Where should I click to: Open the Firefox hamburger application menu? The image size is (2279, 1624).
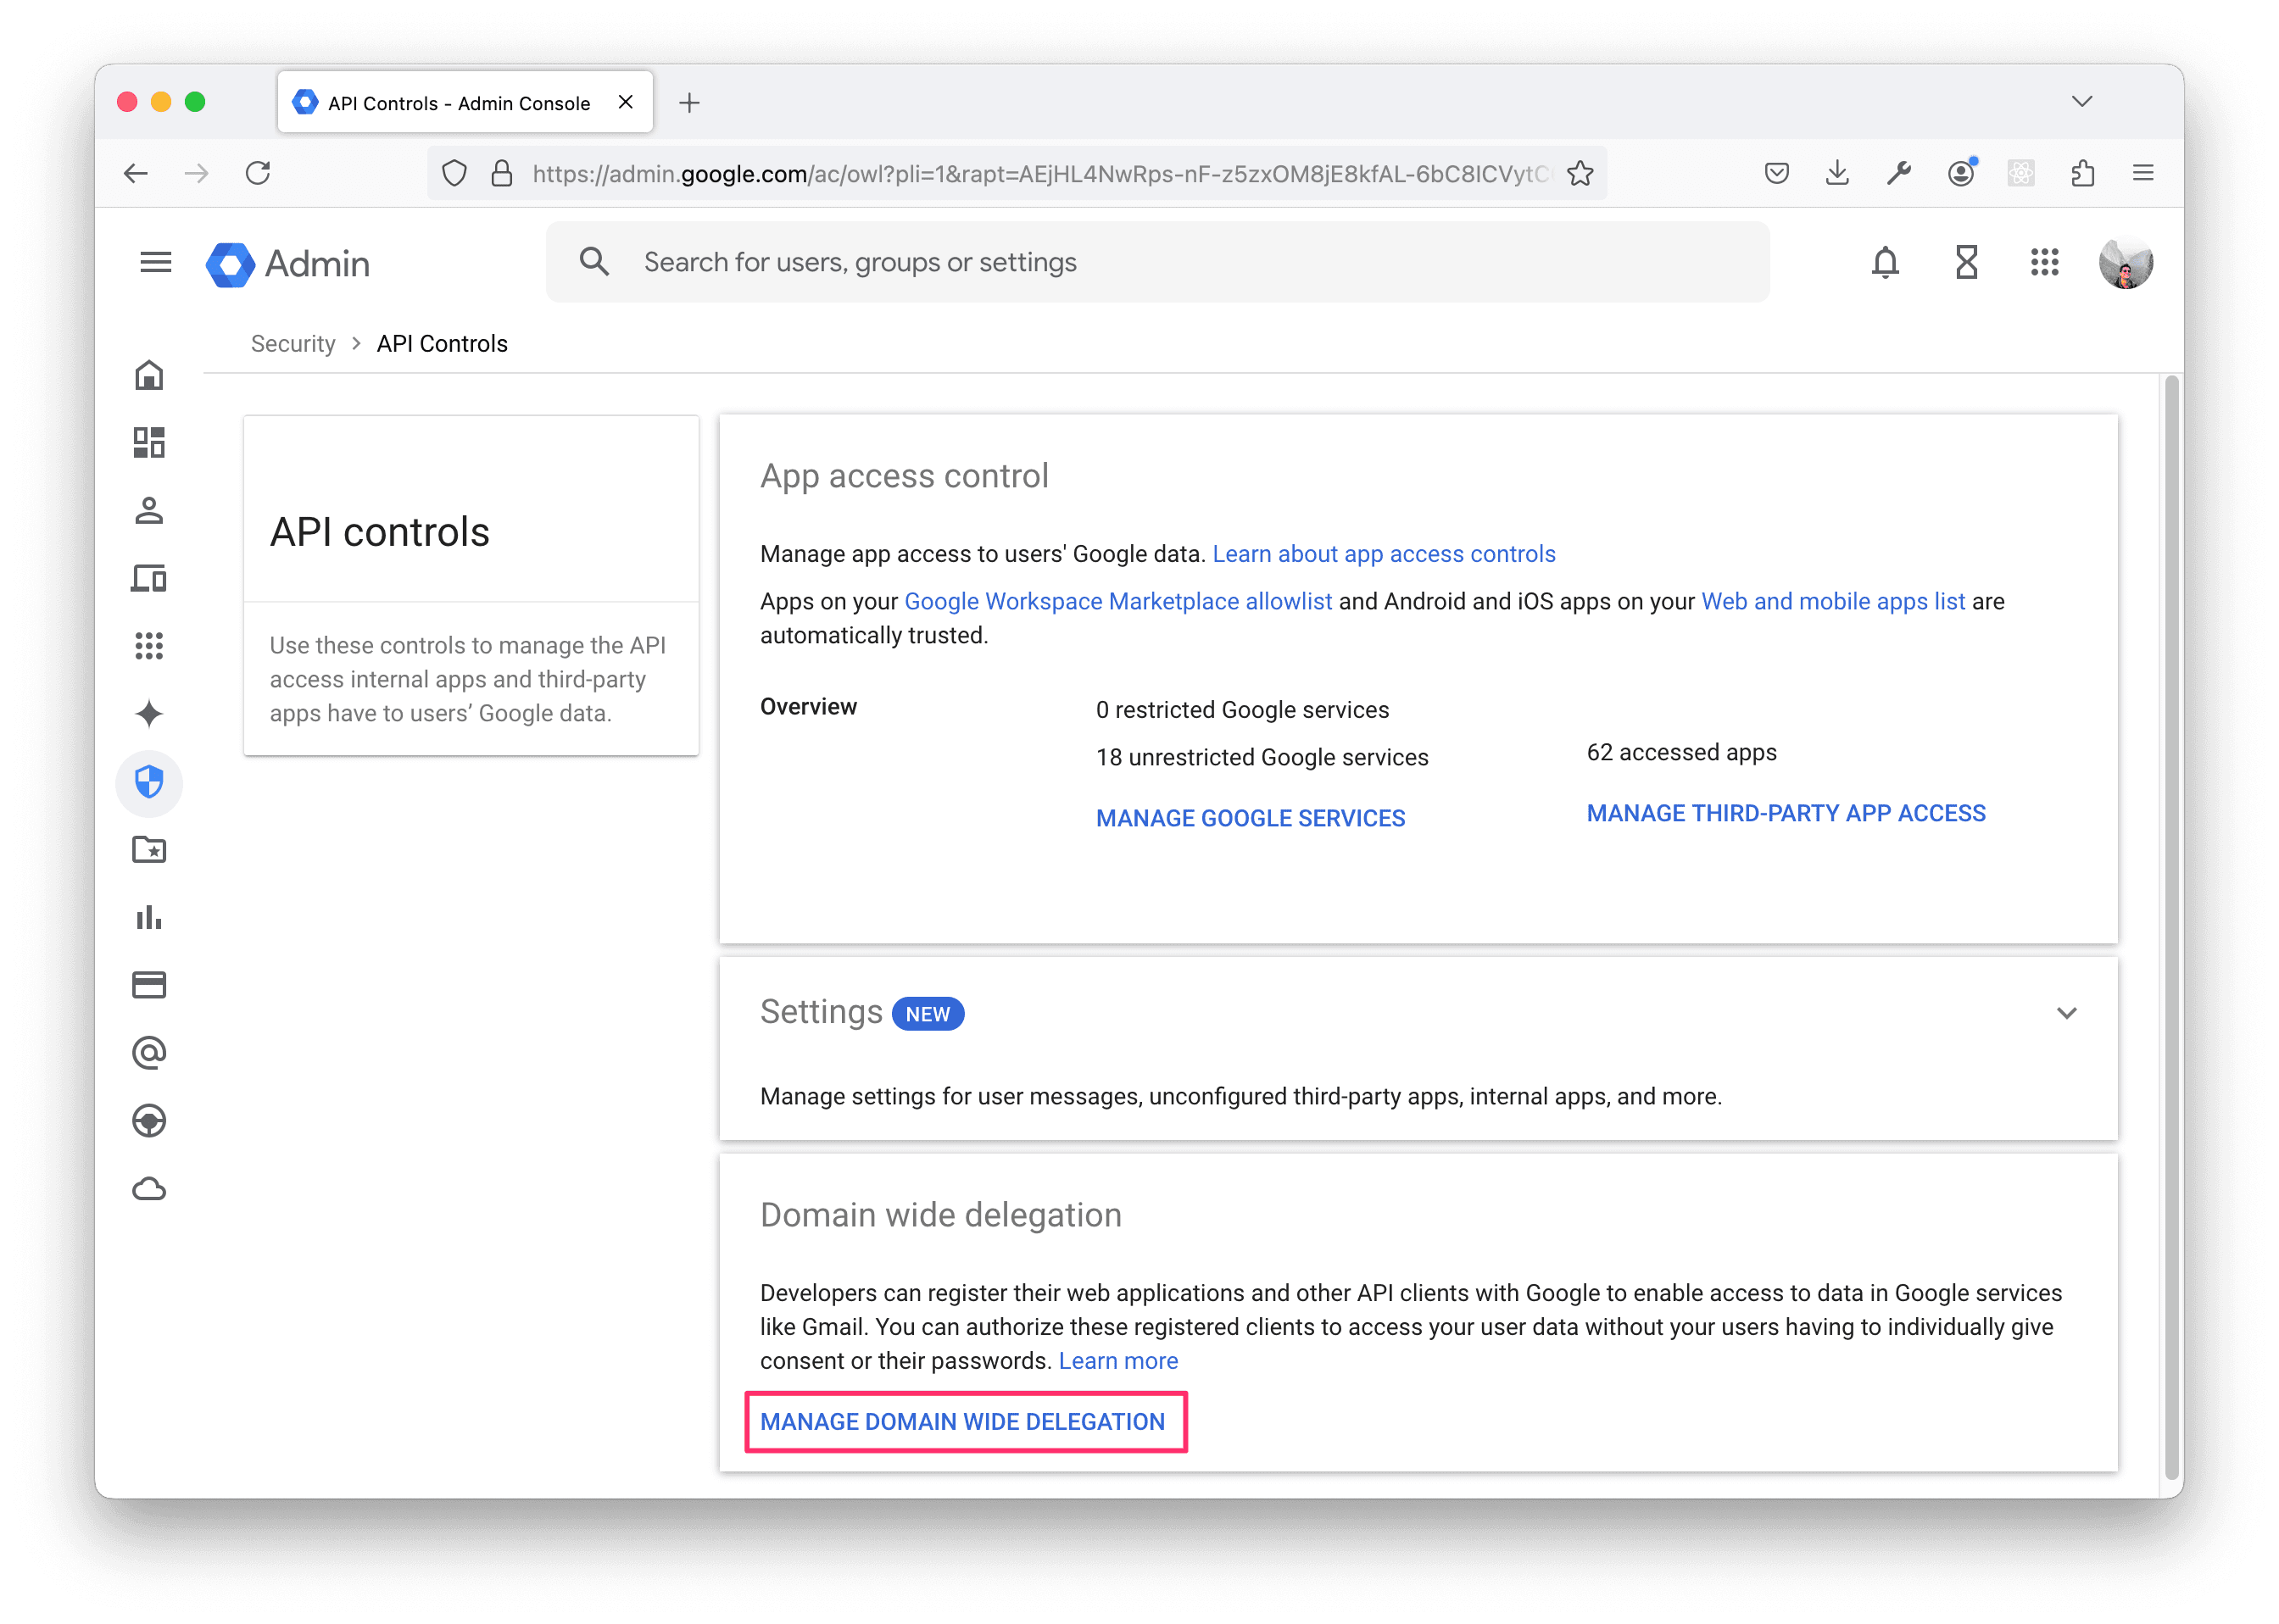[x=2143, y=173]
